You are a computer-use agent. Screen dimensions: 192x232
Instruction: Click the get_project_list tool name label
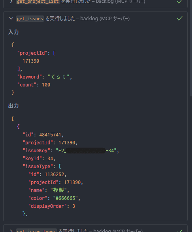pyautogui.click(x=38, y=2)
